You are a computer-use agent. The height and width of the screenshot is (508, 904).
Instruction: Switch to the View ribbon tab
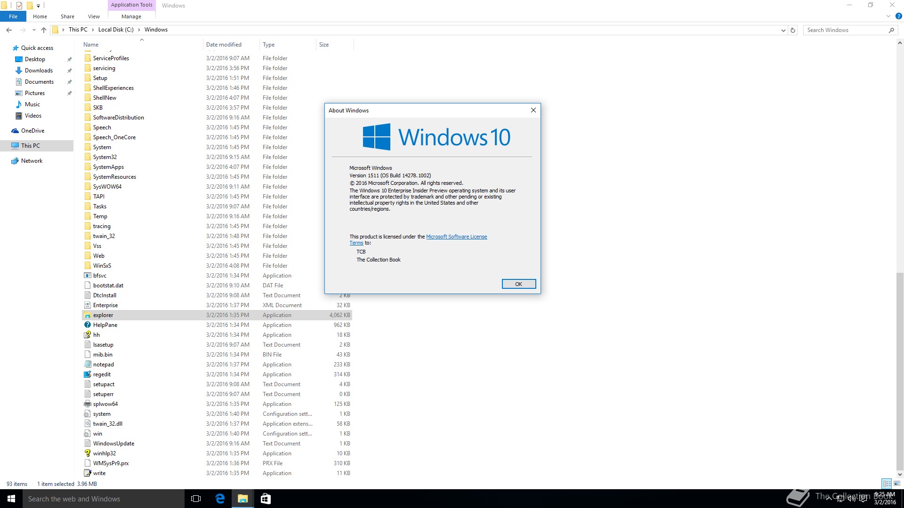(94, 16)
